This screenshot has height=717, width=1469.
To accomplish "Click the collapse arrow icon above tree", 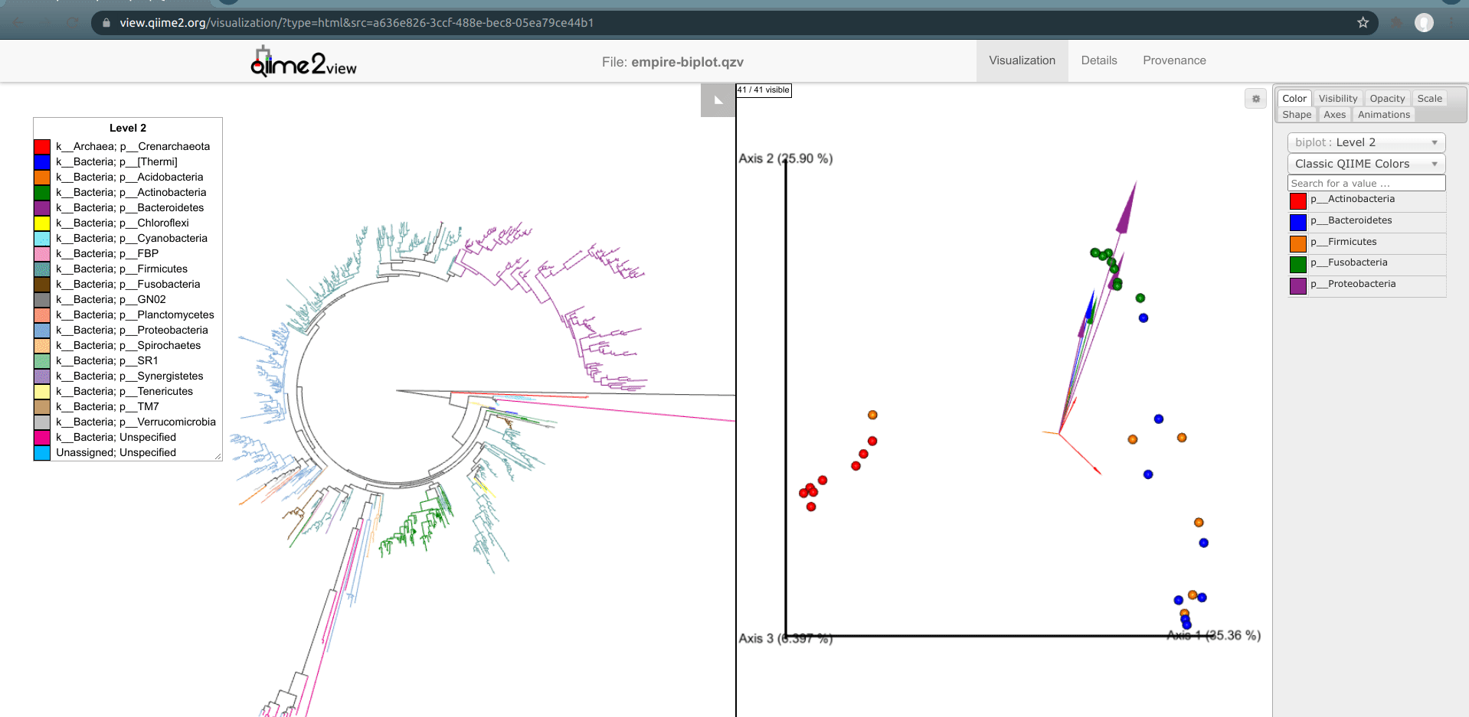I will pos(718,100).
